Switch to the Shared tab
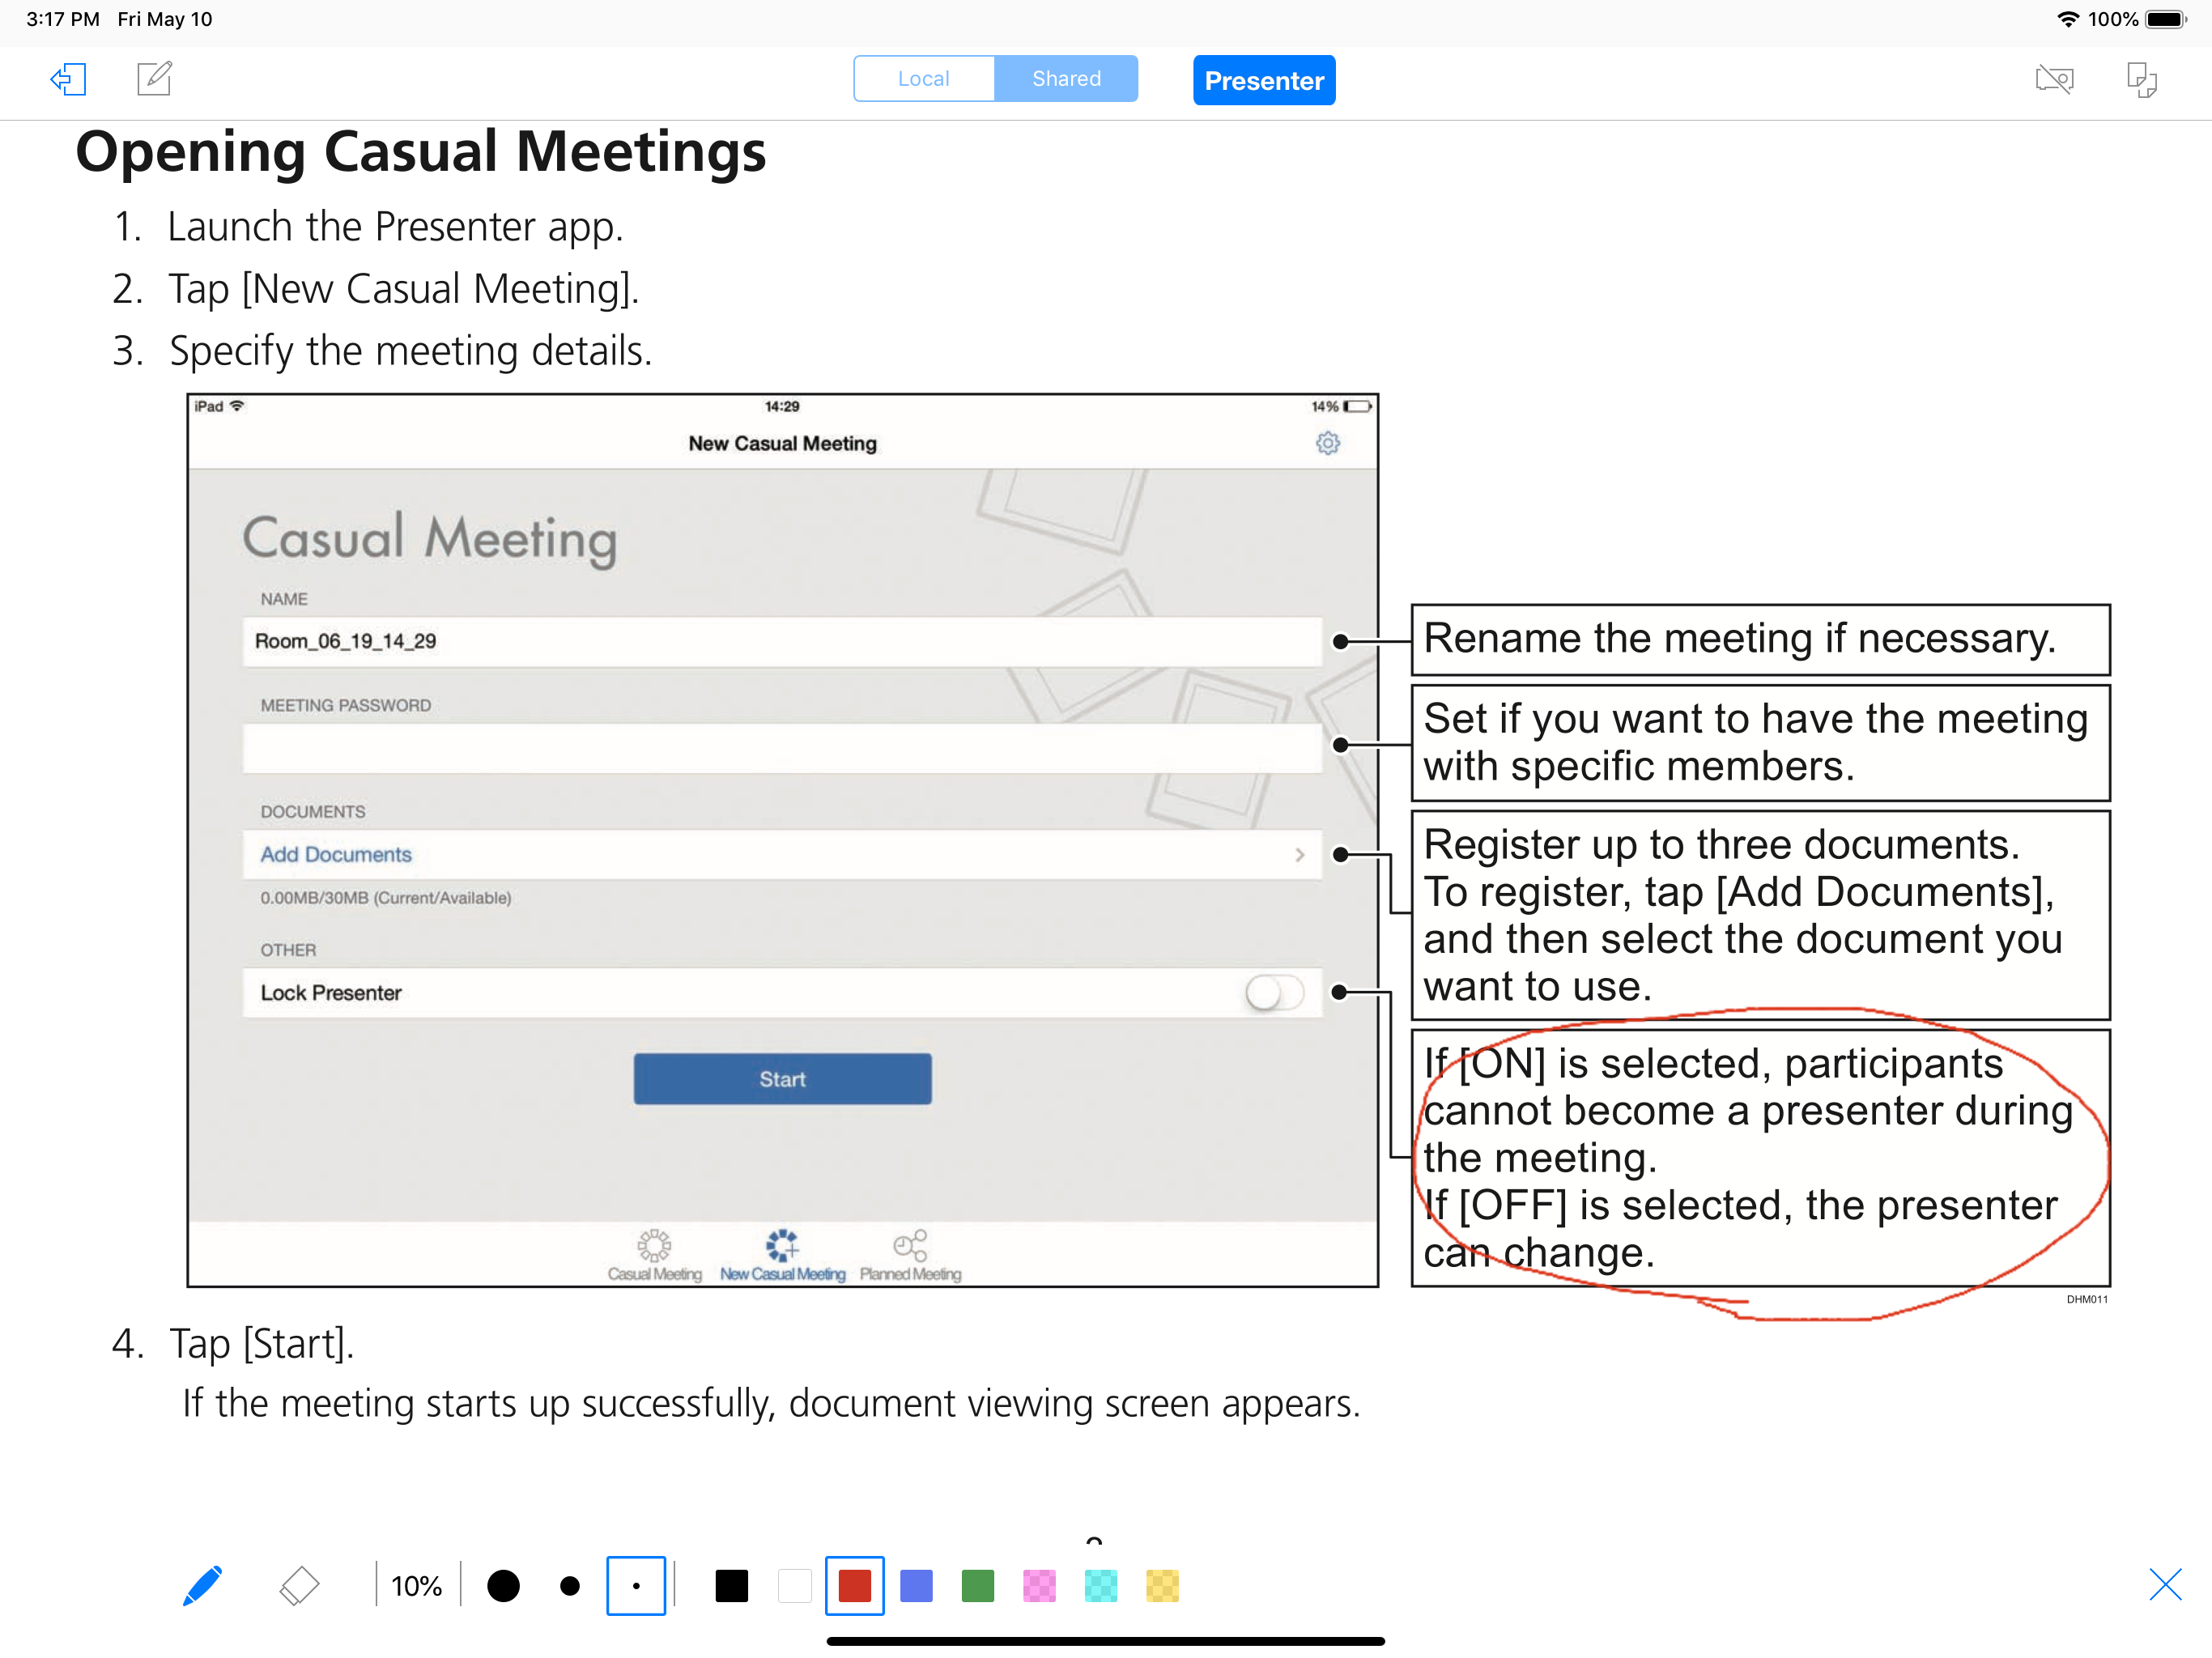Screen dimensions: 2212x1658 coord(1066,79)
